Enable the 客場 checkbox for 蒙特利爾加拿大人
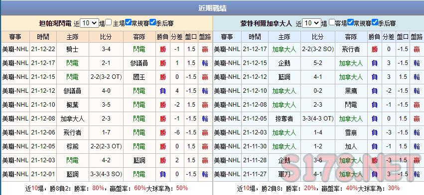 click(x=332, y=22)
